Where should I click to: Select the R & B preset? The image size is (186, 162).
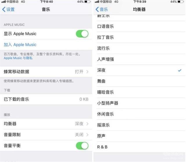tap(141, 147)
